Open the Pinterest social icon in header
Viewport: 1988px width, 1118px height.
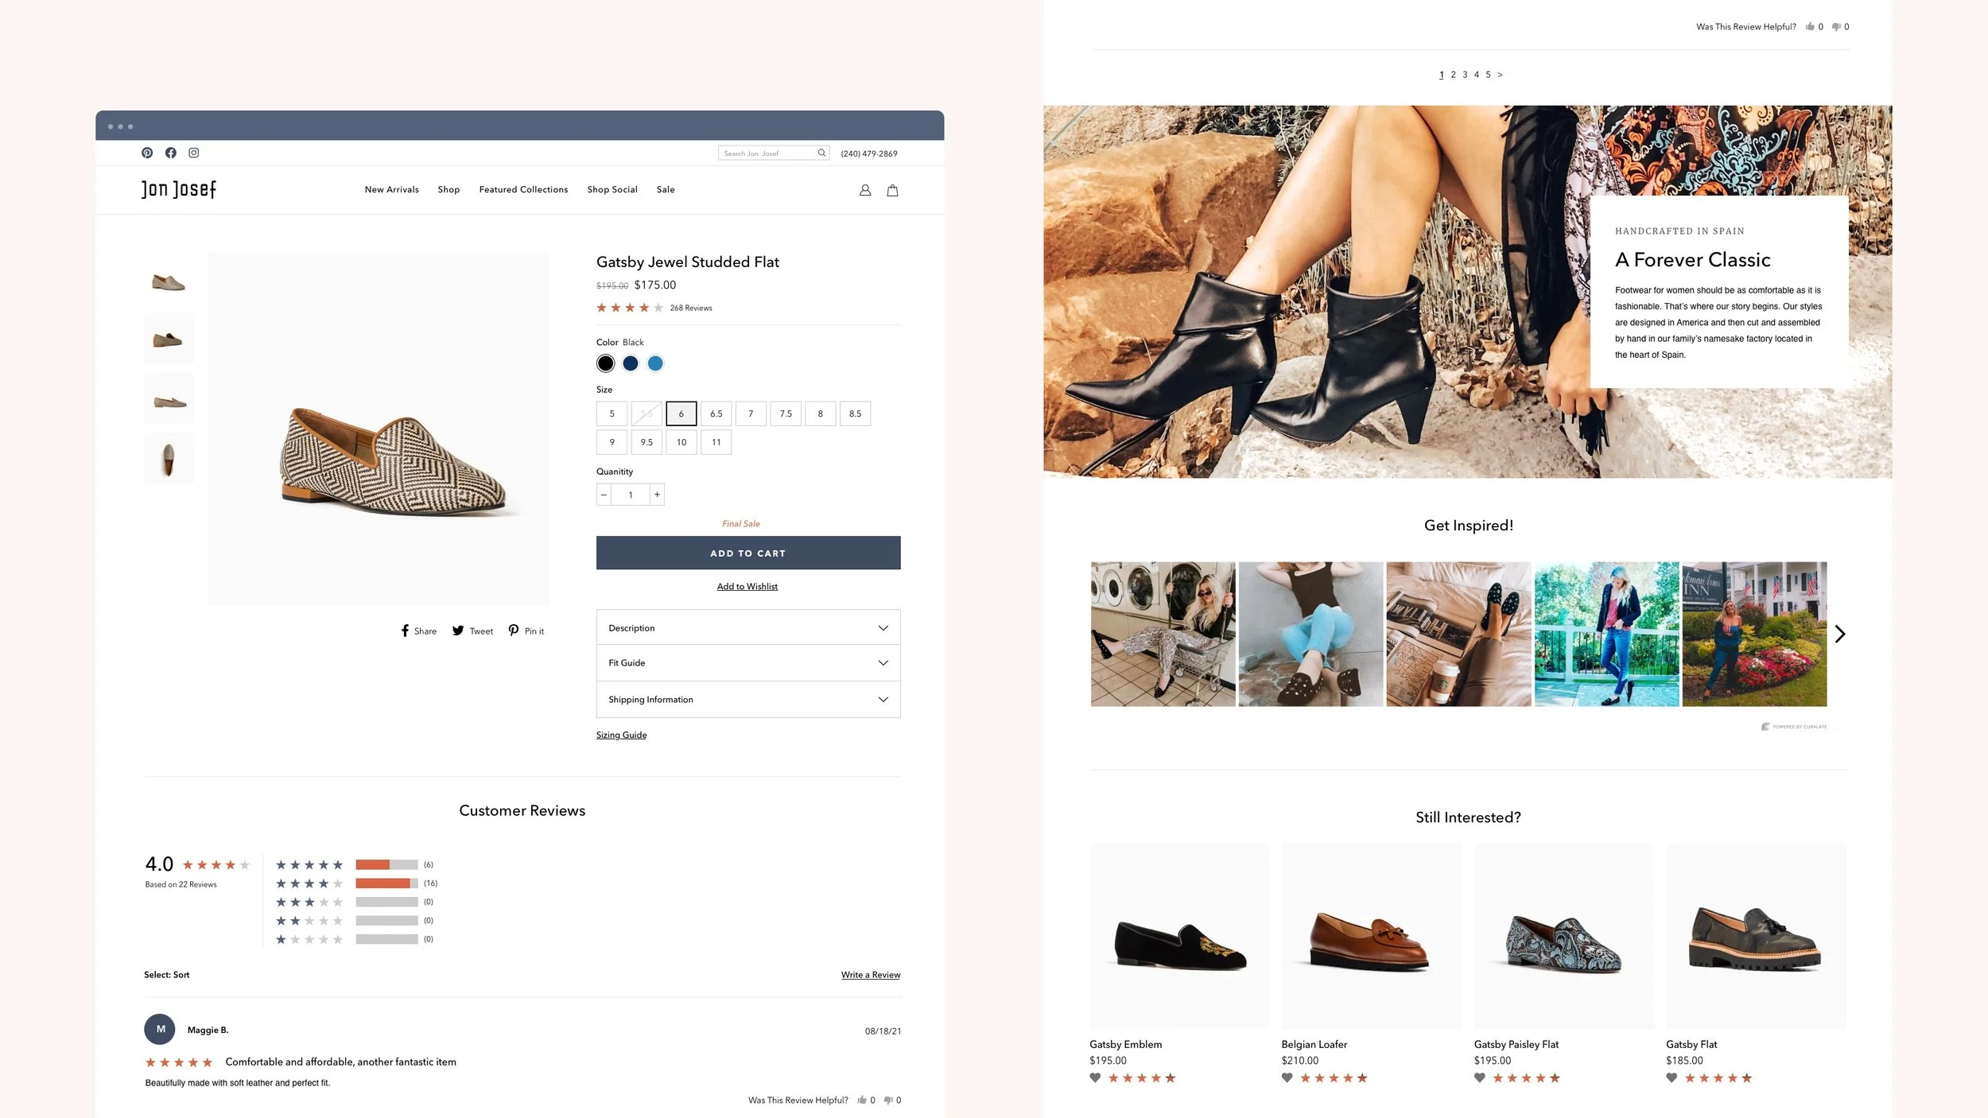(147, 153)
